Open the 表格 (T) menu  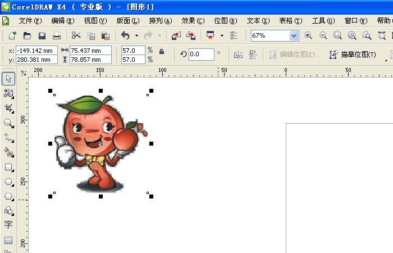(291, 21)
